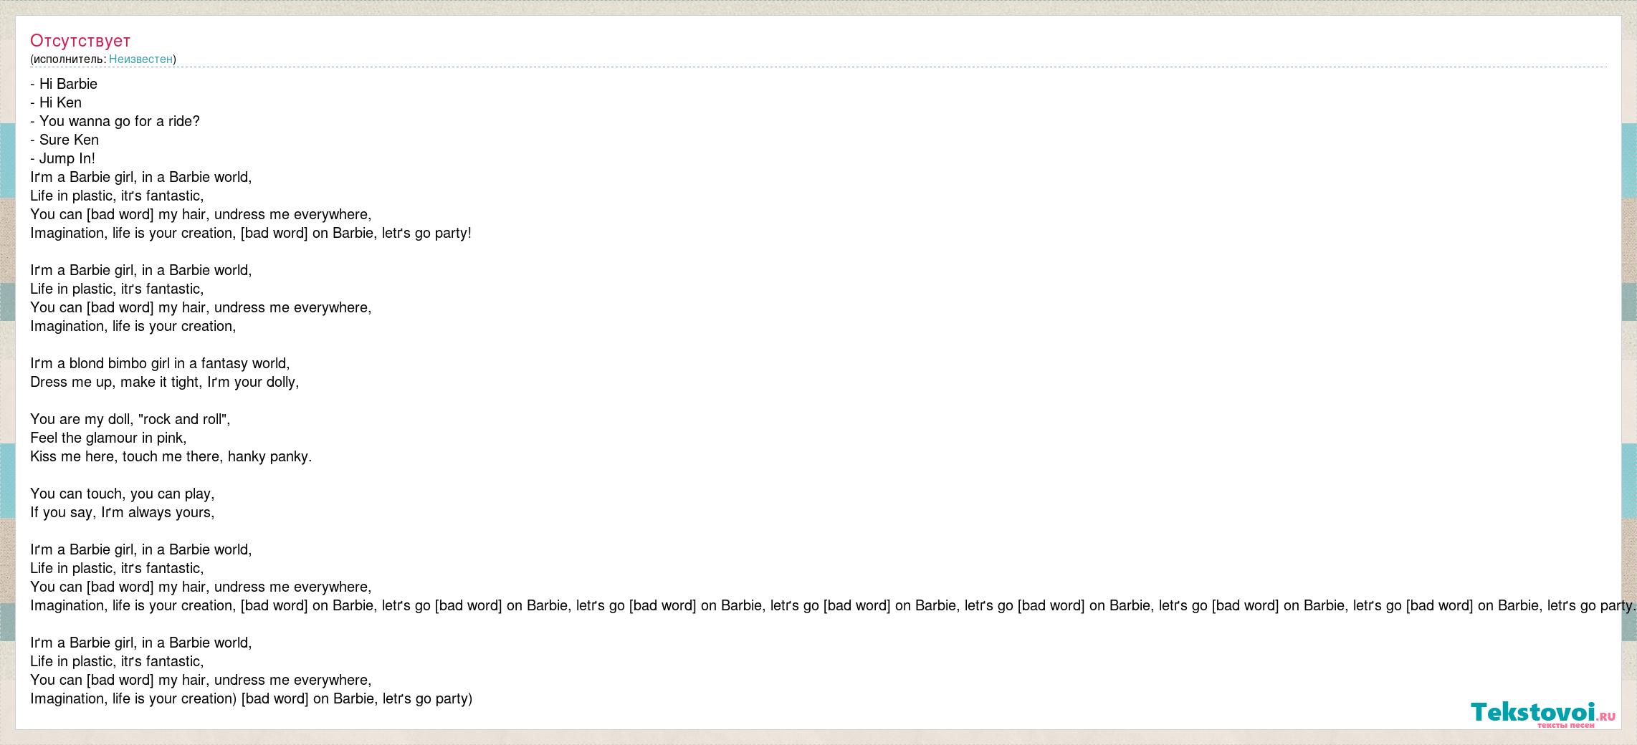1637x745 pixels.
Task: Click the '- Sure Ken' lyric line
Action: tap(65, 140)
